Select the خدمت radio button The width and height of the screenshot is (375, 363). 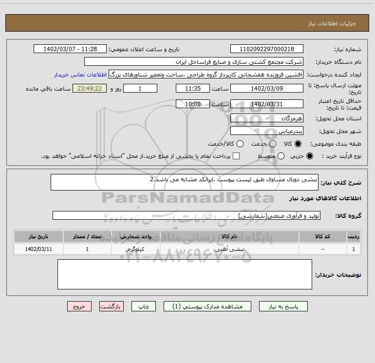[273, 144]
